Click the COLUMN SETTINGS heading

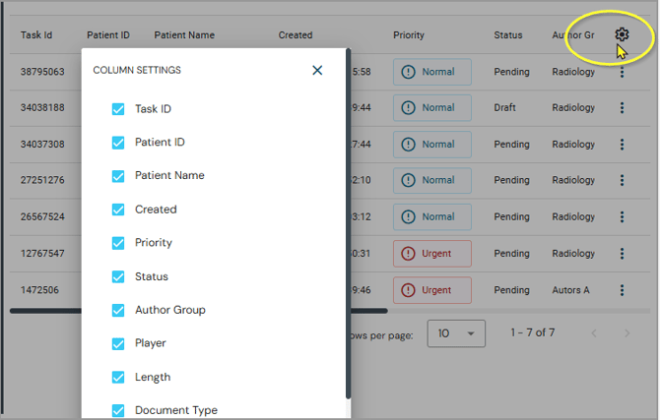click(137, 70)
